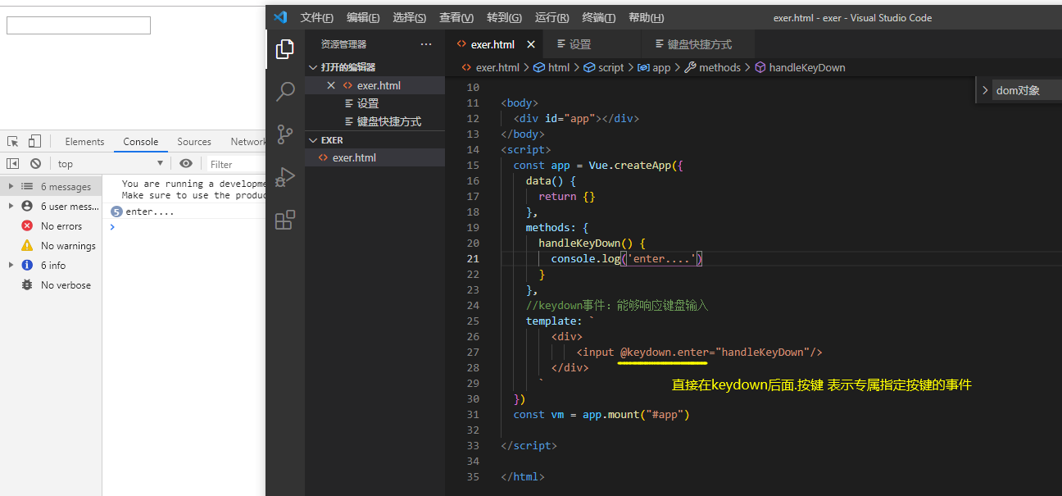Image resolution: width=1062 pixels, height=496 pixels.
Task: Switch to exer.html editor tab
Action: click(492, 44)
